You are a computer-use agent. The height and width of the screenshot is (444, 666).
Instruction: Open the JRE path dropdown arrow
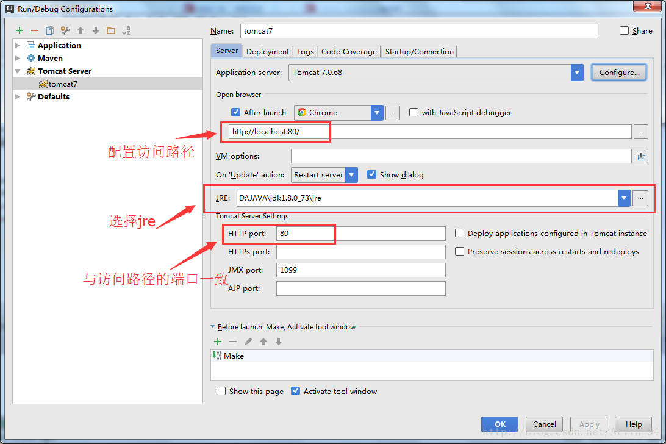point(623,198)
